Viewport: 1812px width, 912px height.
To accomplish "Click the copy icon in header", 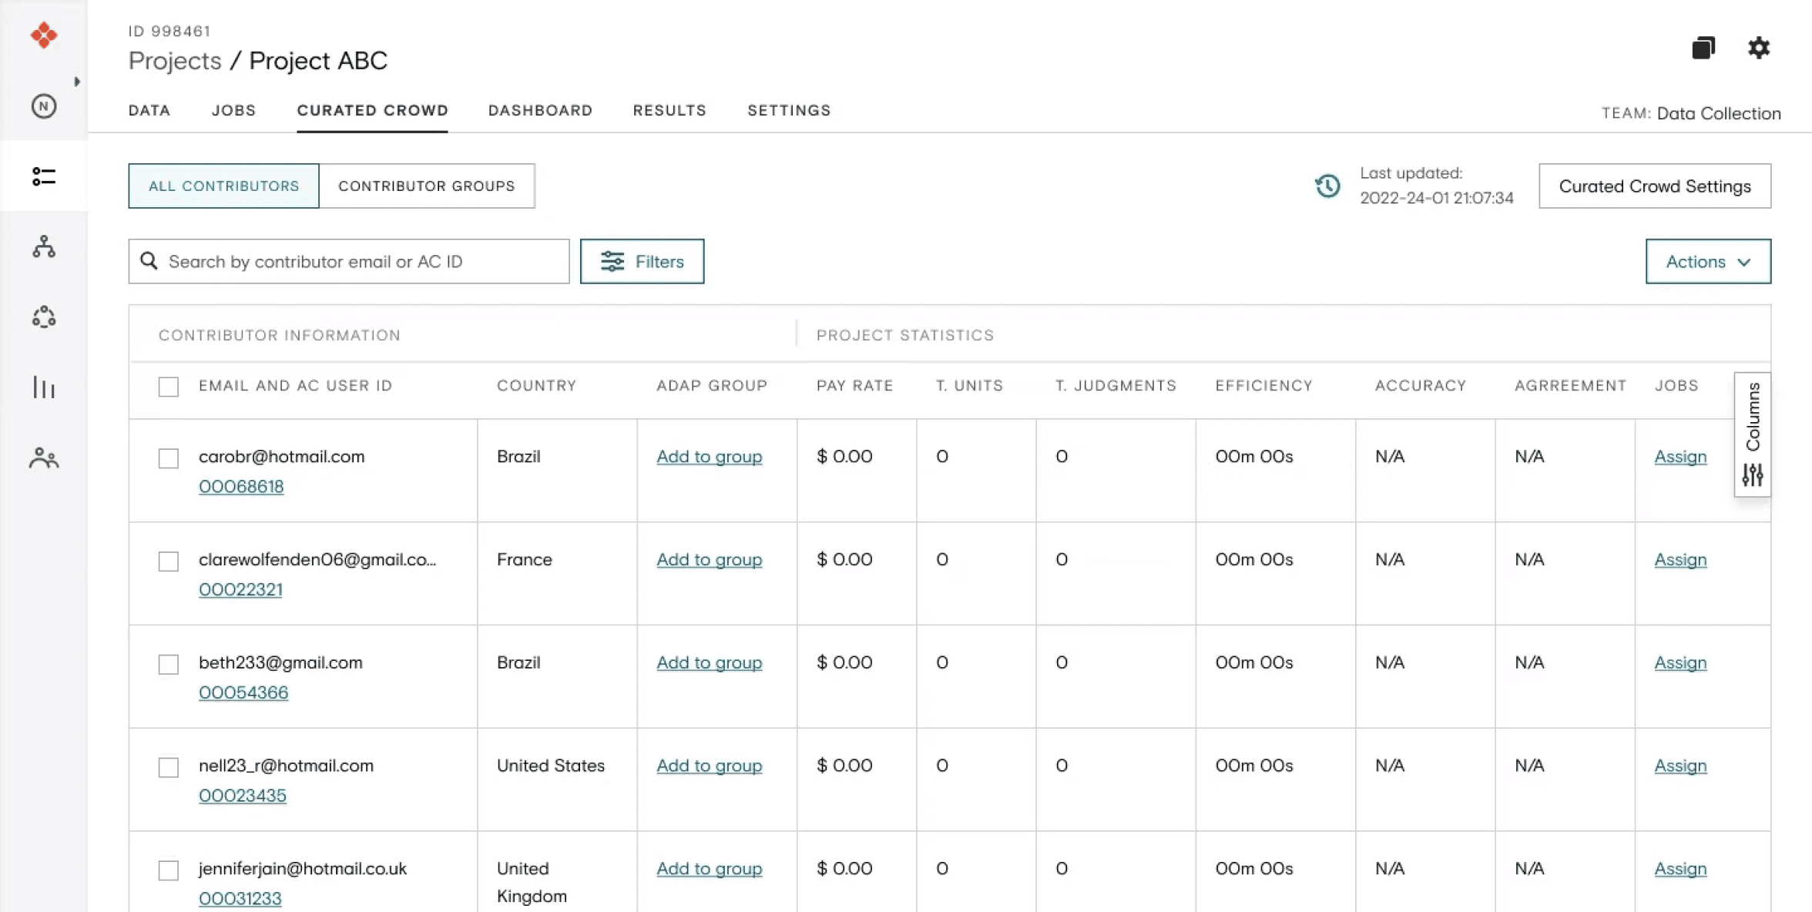I will pyautogui.click(x=1703, y=48).
